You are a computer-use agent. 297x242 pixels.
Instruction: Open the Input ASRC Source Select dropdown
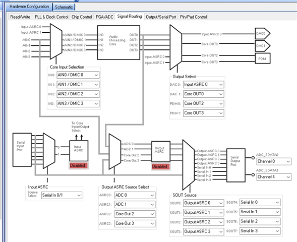[62, 195]
